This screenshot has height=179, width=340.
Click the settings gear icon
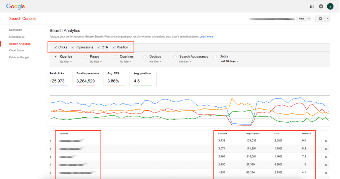pyautogui.click(x=320, y=19)
